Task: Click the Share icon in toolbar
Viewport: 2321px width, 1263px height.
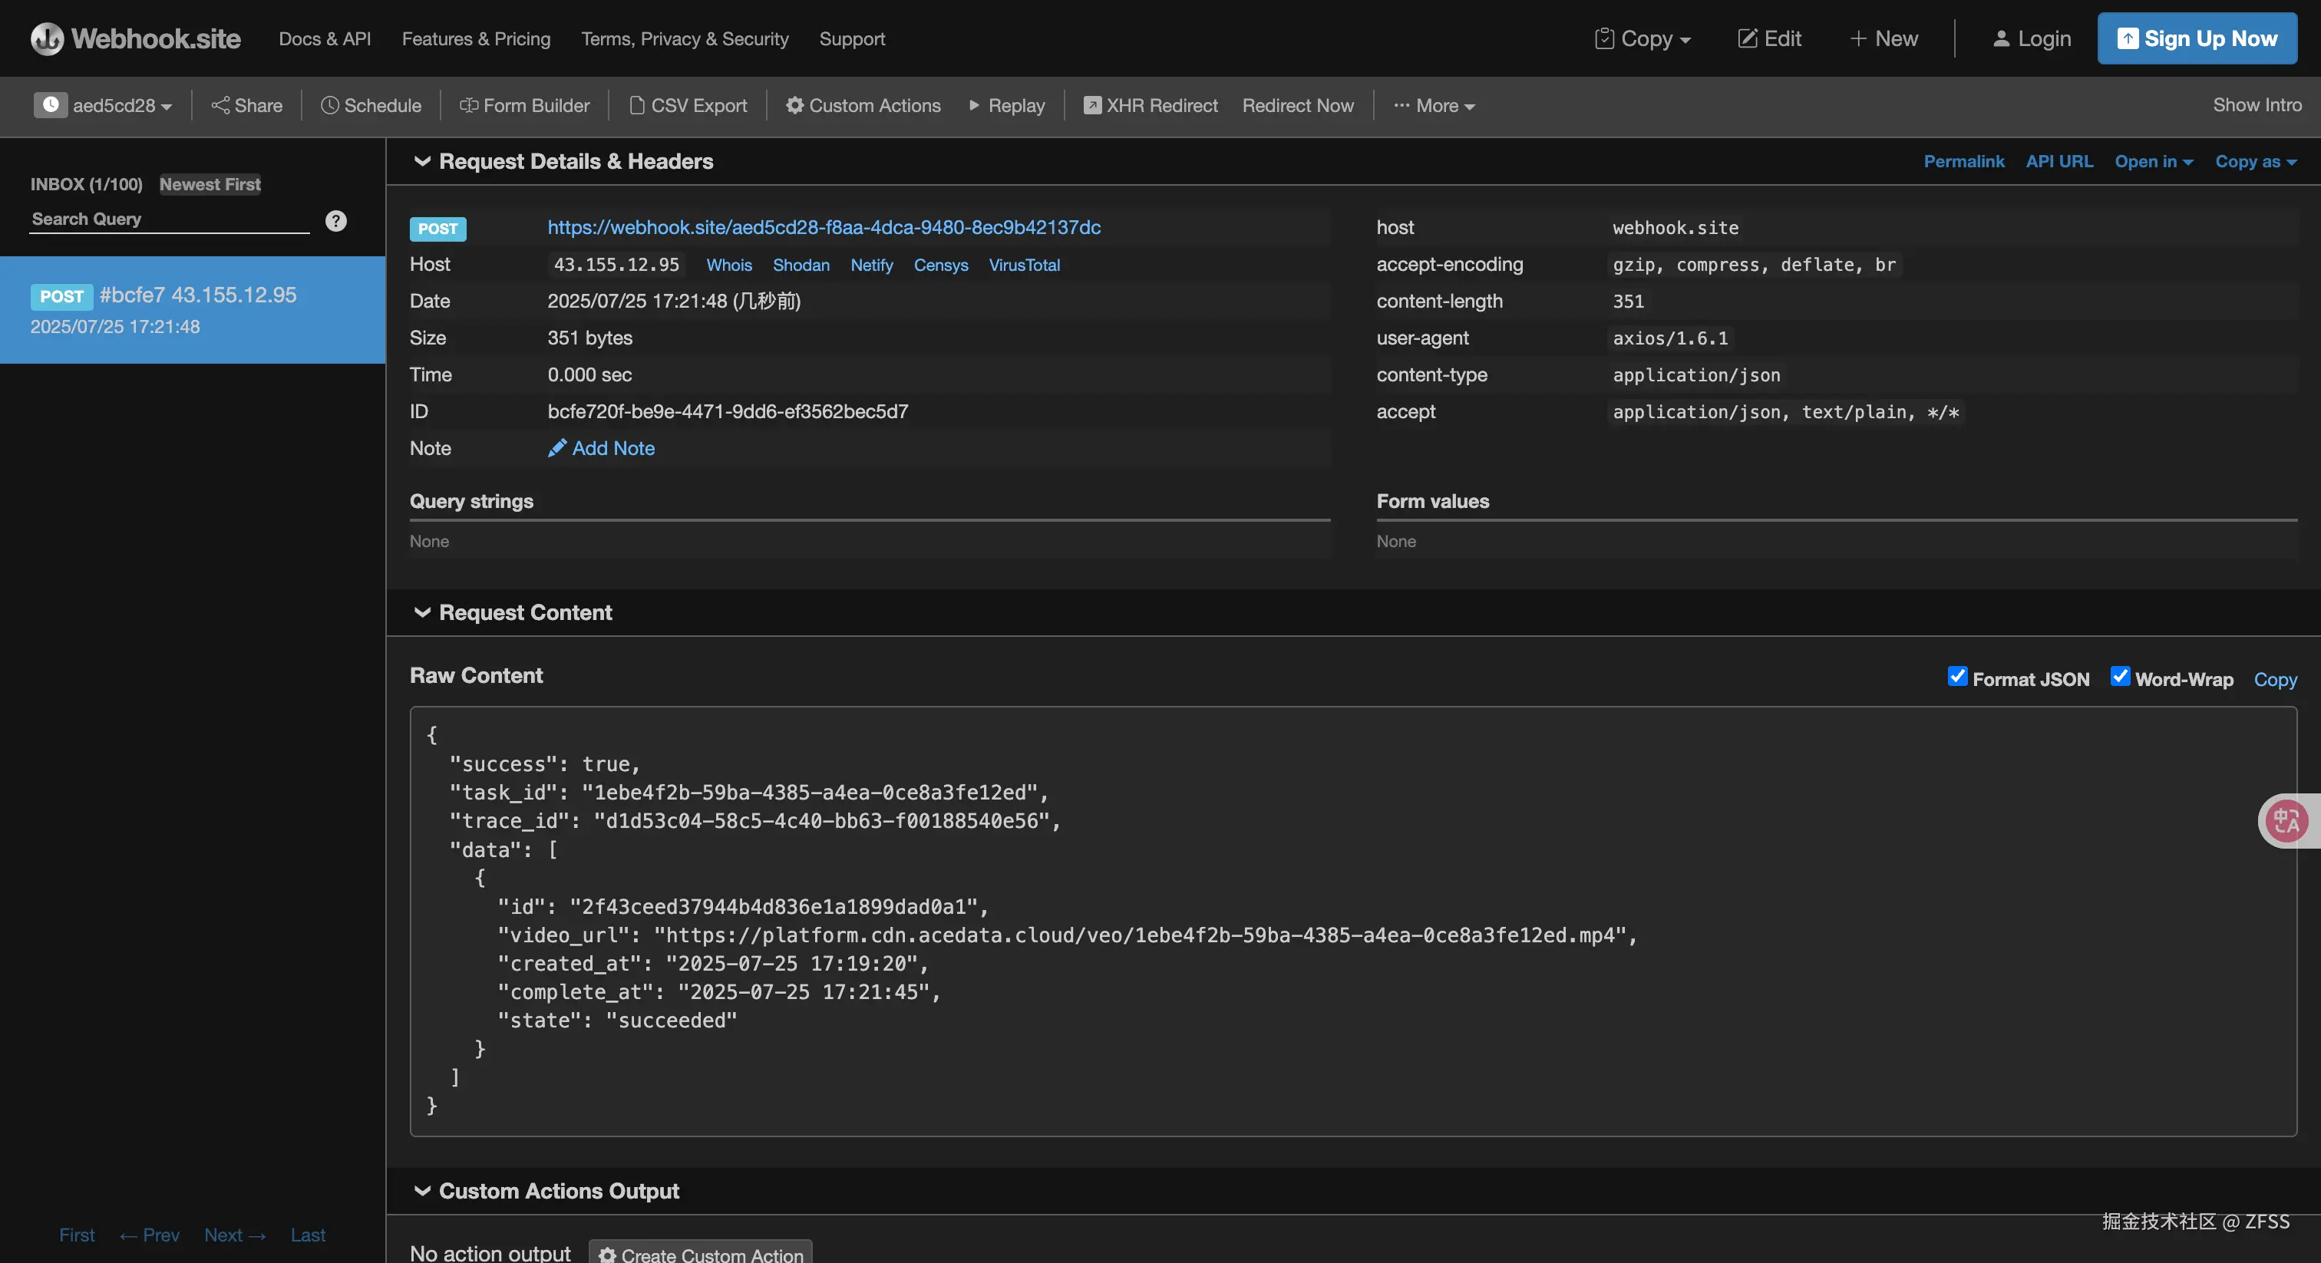Action: click(x=220, y=105)
